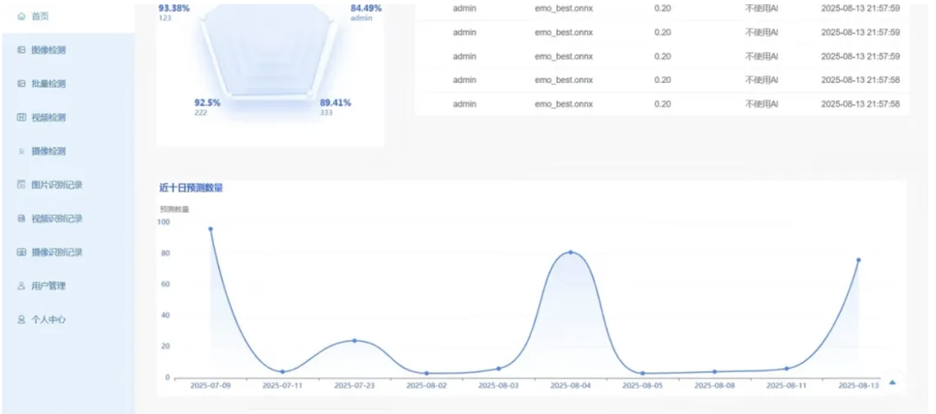Viewport: 936px width, 414px height.
Task: Click the 2025-07-09 x-axis label
Action: point(211,385)
